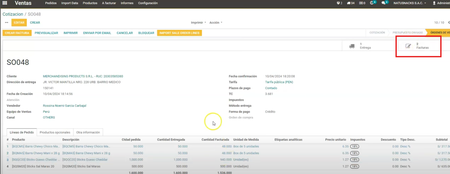Toggle the double-arrow width icon beside EDITAR
The height and width of the screenshot is (174, 450).
click(7, 23)
